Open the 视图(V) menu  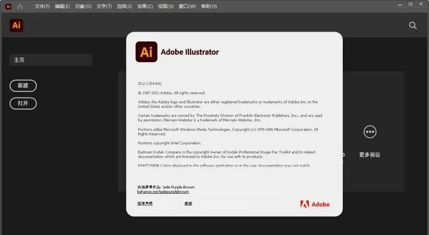pos(166,6)
